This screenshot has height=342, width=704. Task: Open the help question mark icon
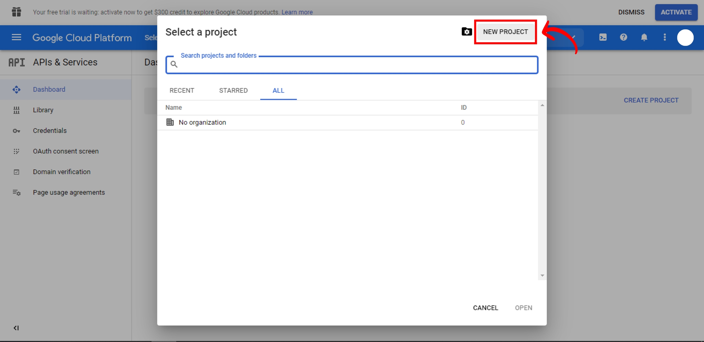tap(623, 37)
